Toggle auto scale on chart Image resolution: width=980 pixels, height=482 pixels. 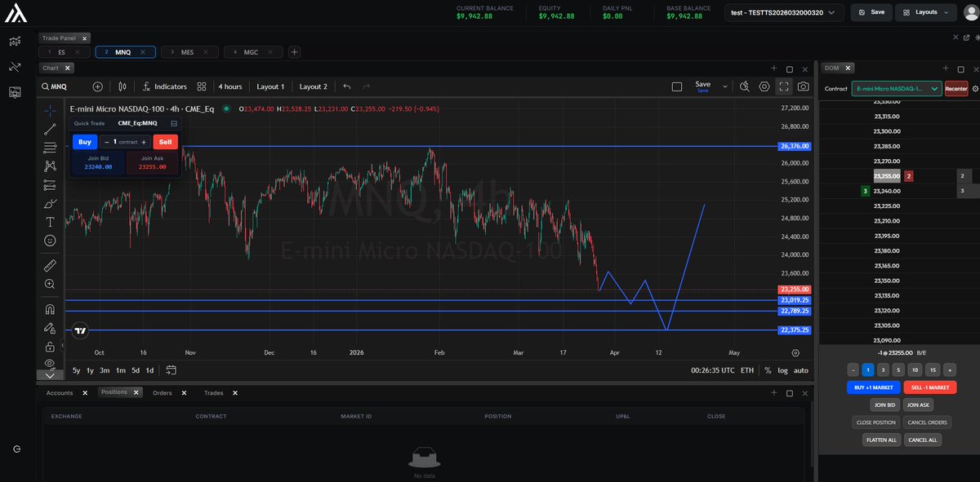801,370
